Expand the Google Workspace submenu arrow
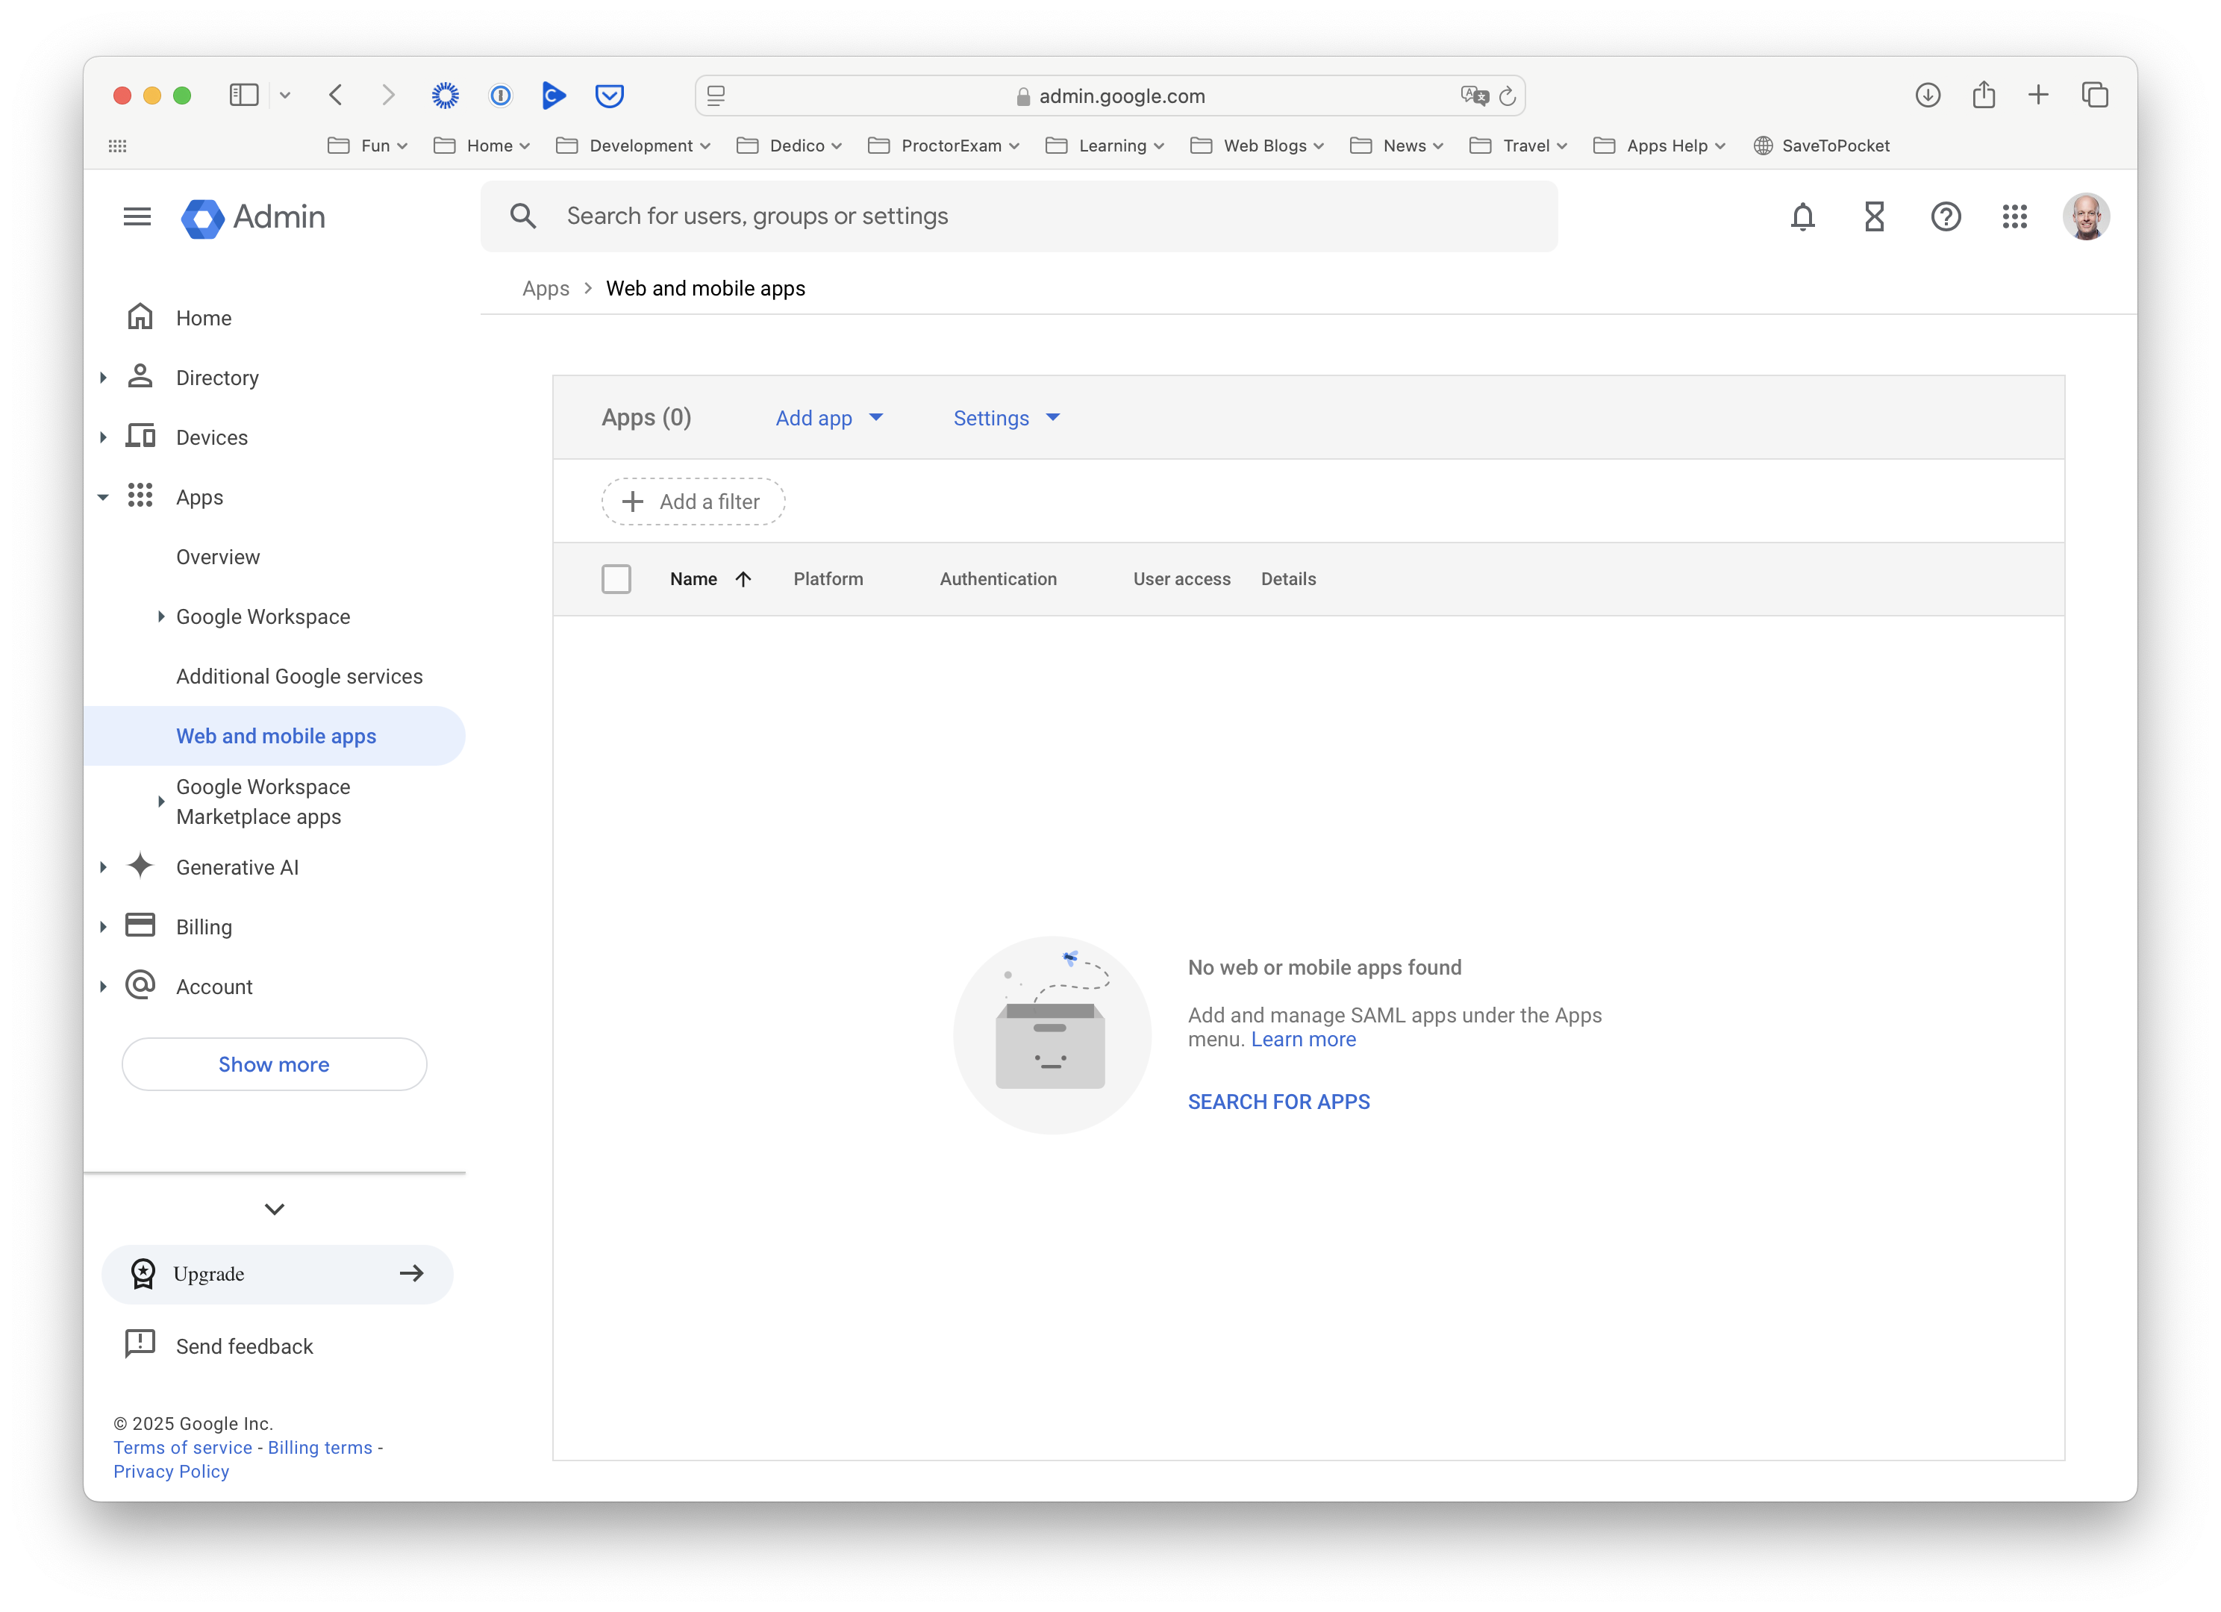This screenshot has width=2221, height=1612. pyautogui.click(x=160, y=617)
